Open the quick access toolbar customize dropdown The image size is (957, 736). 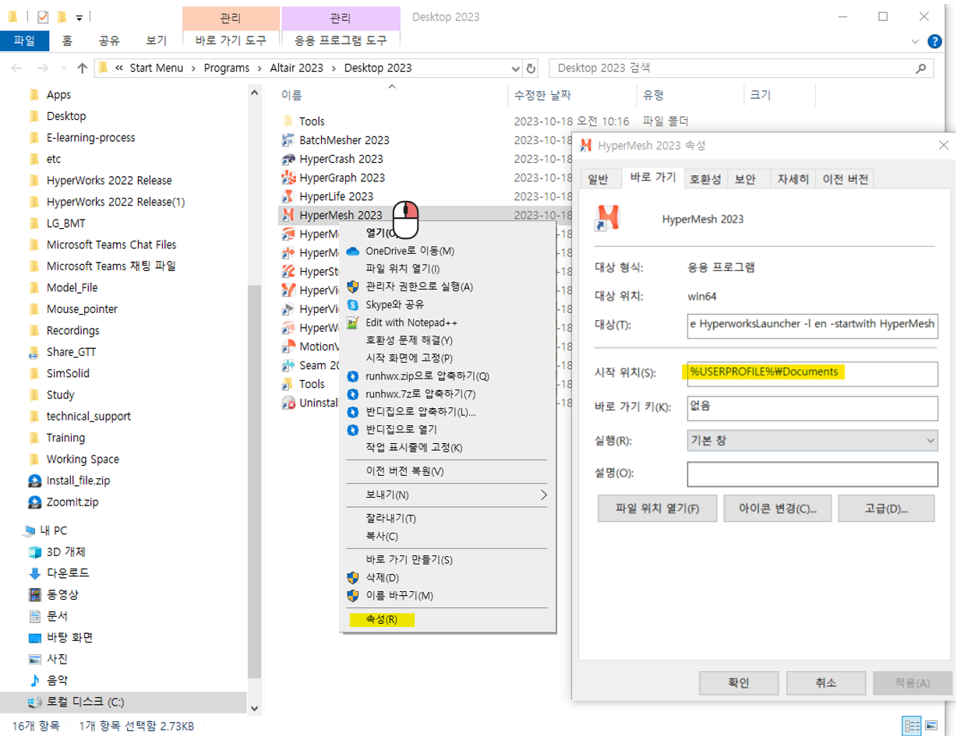click(79, 16)
